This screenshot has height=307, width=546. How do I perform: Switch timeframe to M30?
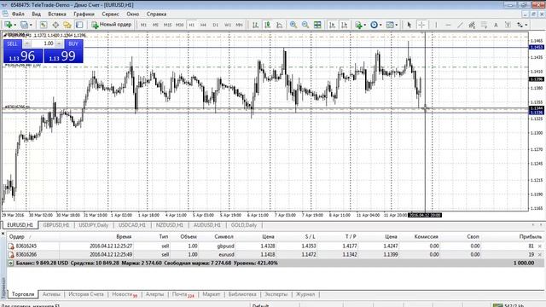point(180,25)
